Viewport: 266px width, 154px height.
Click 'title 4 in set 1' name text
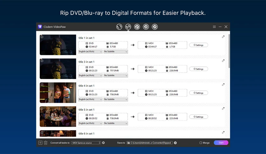click(x=86, y=86)
